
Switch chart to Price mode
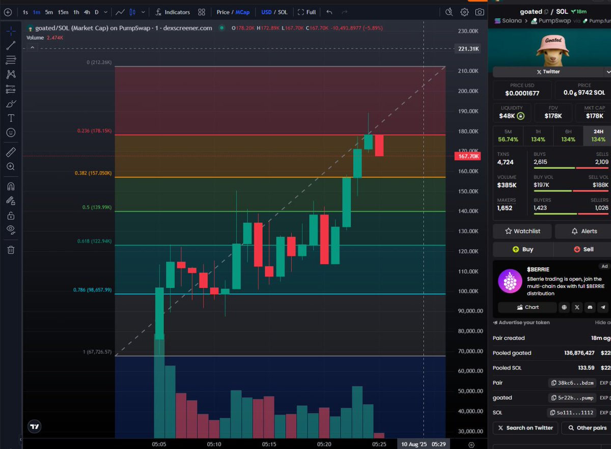pos(223,12)
